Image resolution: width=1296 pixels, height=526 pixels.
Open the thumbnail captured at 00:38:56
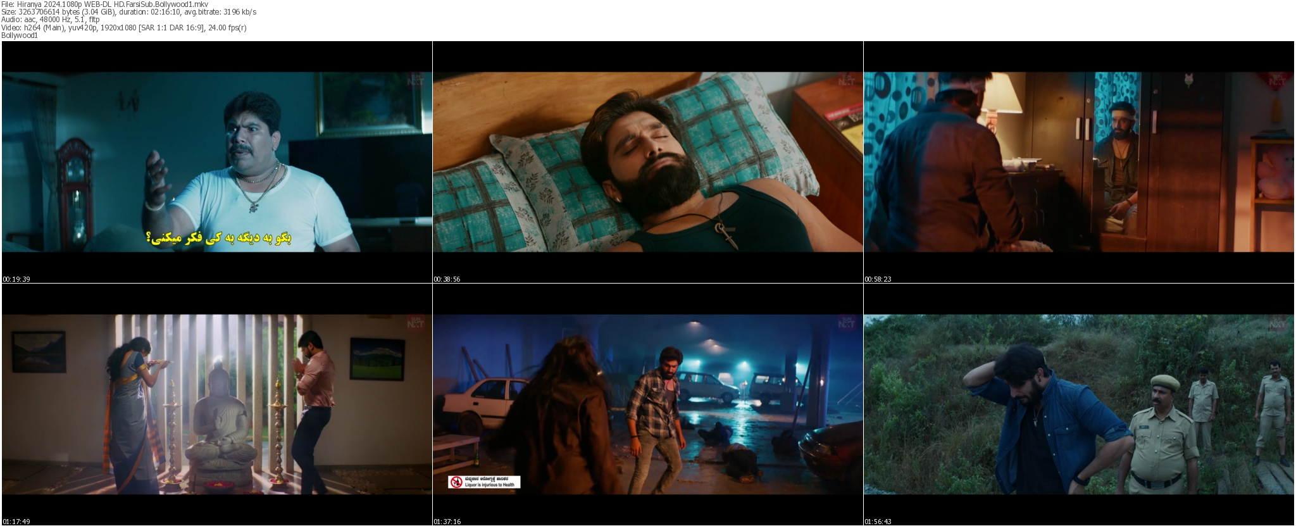(648, 162)
